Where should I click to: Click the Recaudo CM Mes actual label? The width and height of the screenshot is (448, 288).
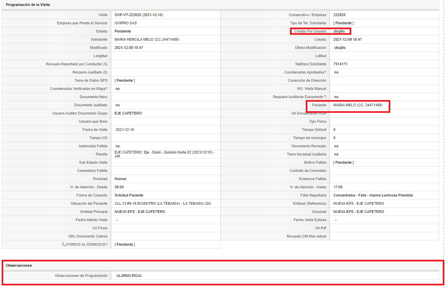pyautogui.click(x=306, y=236)
